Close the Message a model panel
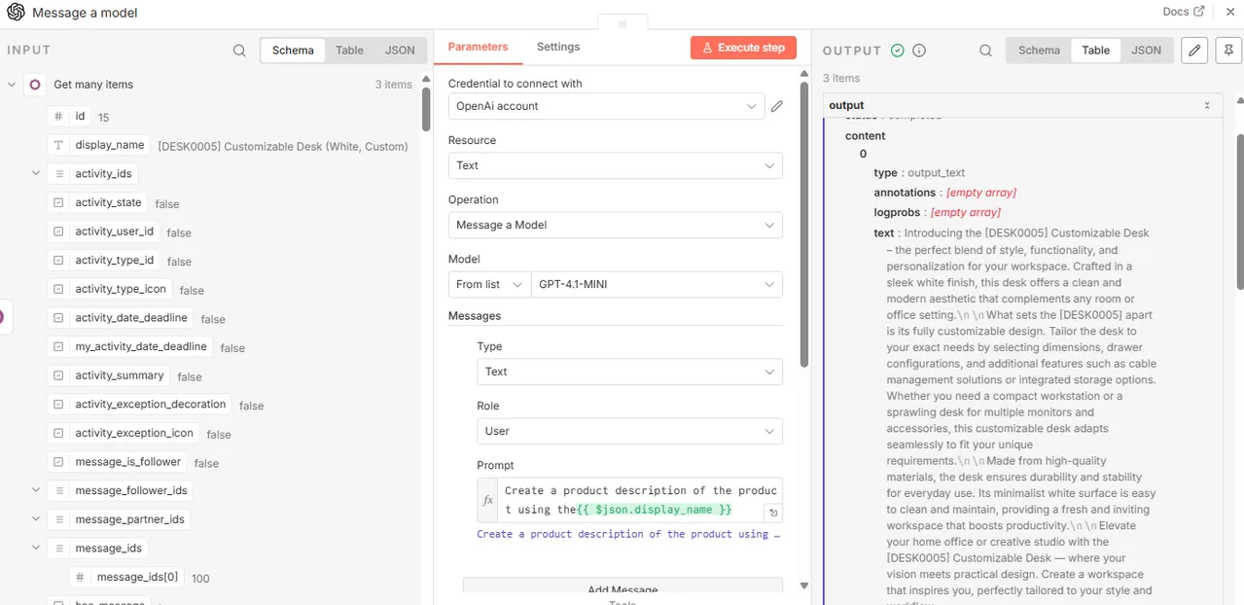This screenshot has width=1244, height=605. coord(1229,12)
